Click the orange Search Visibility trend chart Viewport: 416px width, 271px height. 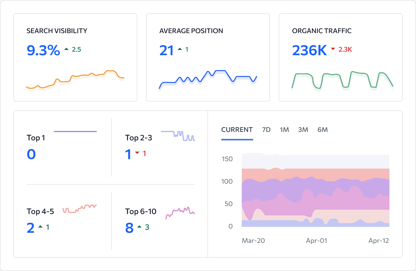point(75,79)
